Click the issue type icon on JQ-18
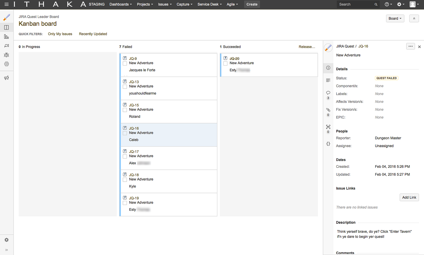 [125, 174]
